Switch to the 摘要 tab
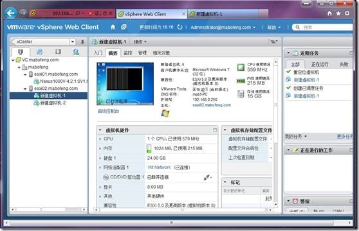 (113, 53)
